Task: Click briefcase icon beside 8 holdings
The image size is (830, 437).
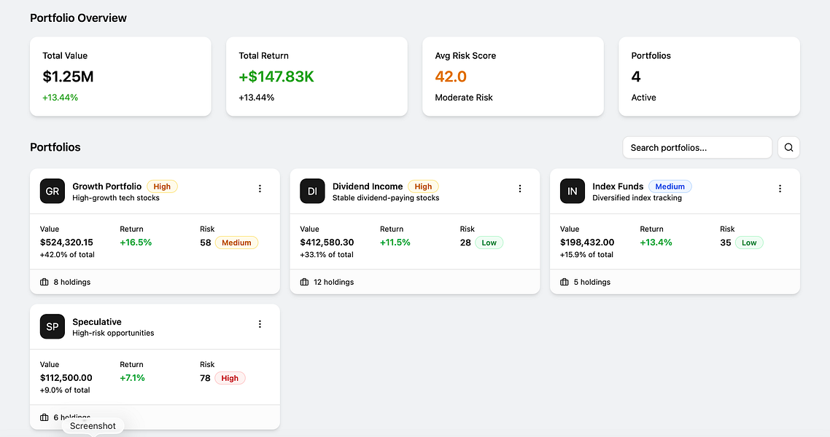Action: [x=44, y=282]
